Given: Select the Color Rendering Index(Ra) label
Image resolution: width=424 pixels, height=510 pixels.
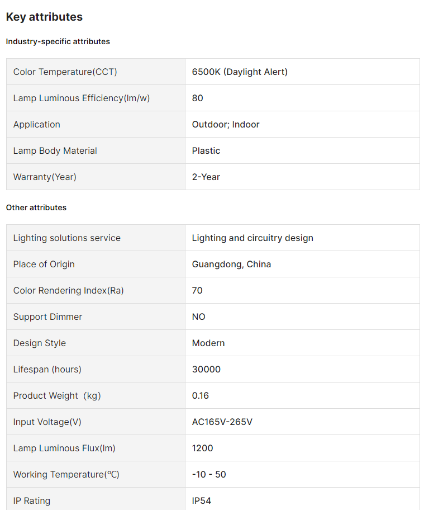Looking at the screenshot, I should tap(69, 290).
